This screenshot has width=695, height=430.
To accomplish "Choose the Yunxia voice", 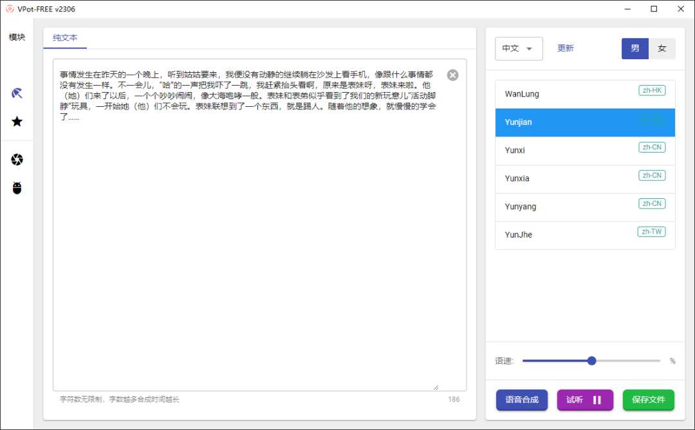I will (x=585, y=179).
